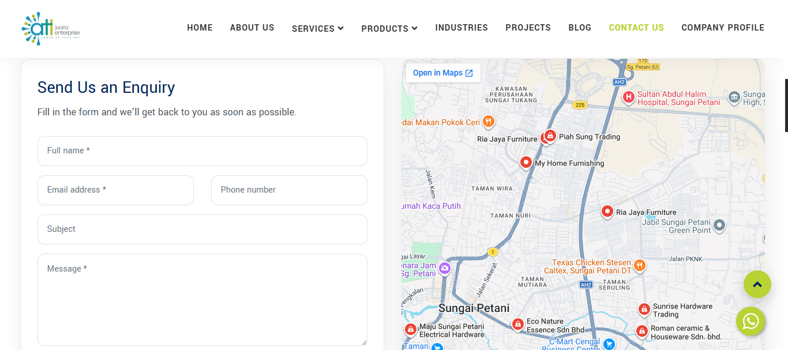The width and height of the screenshot is (788, 350).
Task: Click the purple Menara Jam camera marker
Action: tap(444, 268)
